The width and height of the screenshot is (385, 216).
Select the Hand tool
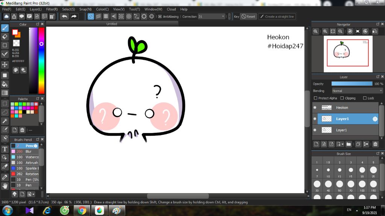click(5, 186)
